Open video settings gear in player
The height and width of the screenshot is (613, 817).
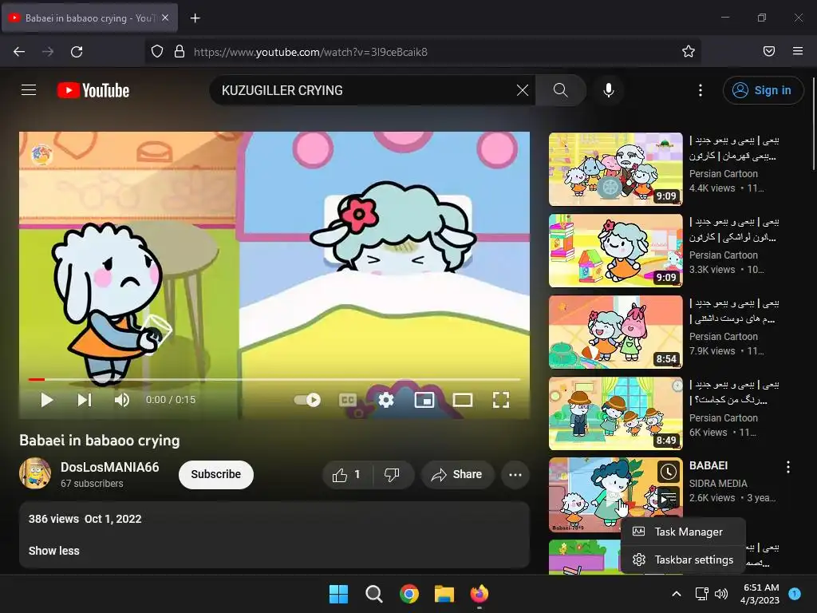pyautogui.click(x=386, y=400)
